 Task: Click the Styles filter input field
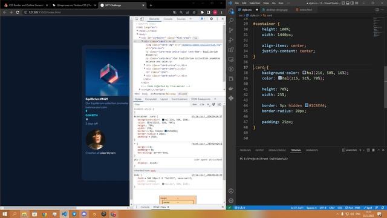161,105
